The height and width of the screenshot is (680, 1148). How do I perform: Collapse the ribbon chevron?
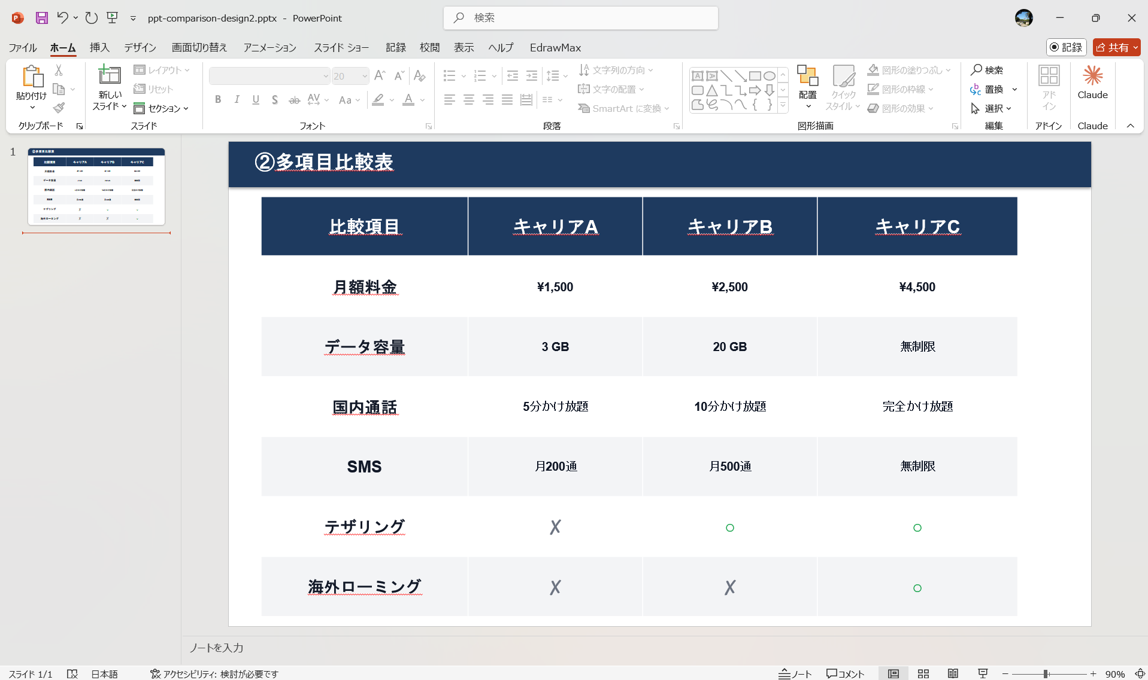coord(1131,126)
